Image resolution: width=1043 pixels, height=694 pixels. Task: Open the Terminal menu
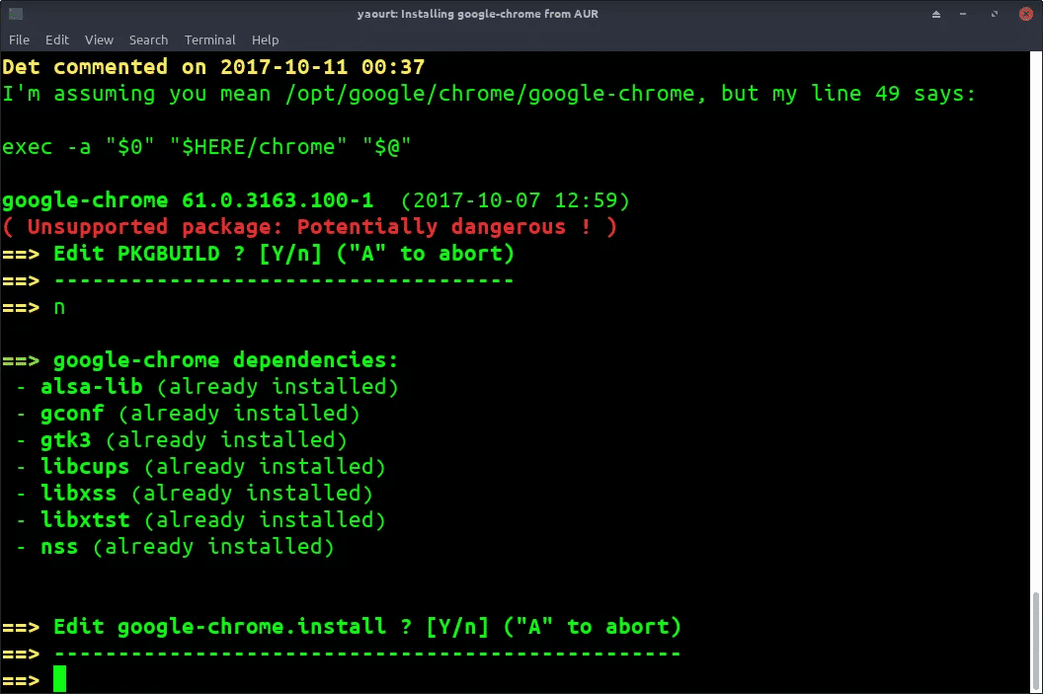point(209,39)
